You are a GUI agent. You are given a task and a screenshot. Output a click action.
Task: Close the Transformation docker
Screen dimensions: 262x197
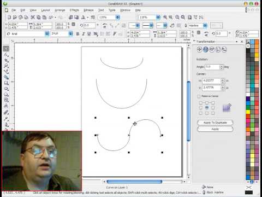242,42
